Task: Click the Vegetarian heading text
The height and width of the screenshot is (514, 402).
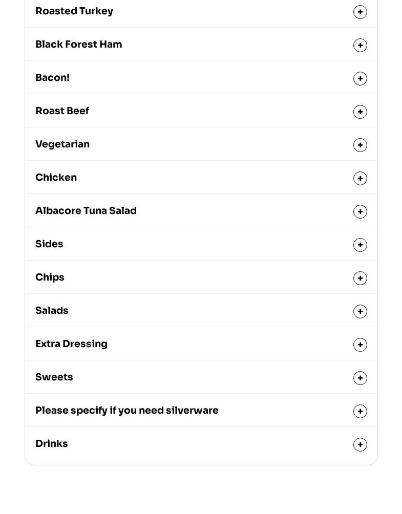Action: [x=62, y=144]
